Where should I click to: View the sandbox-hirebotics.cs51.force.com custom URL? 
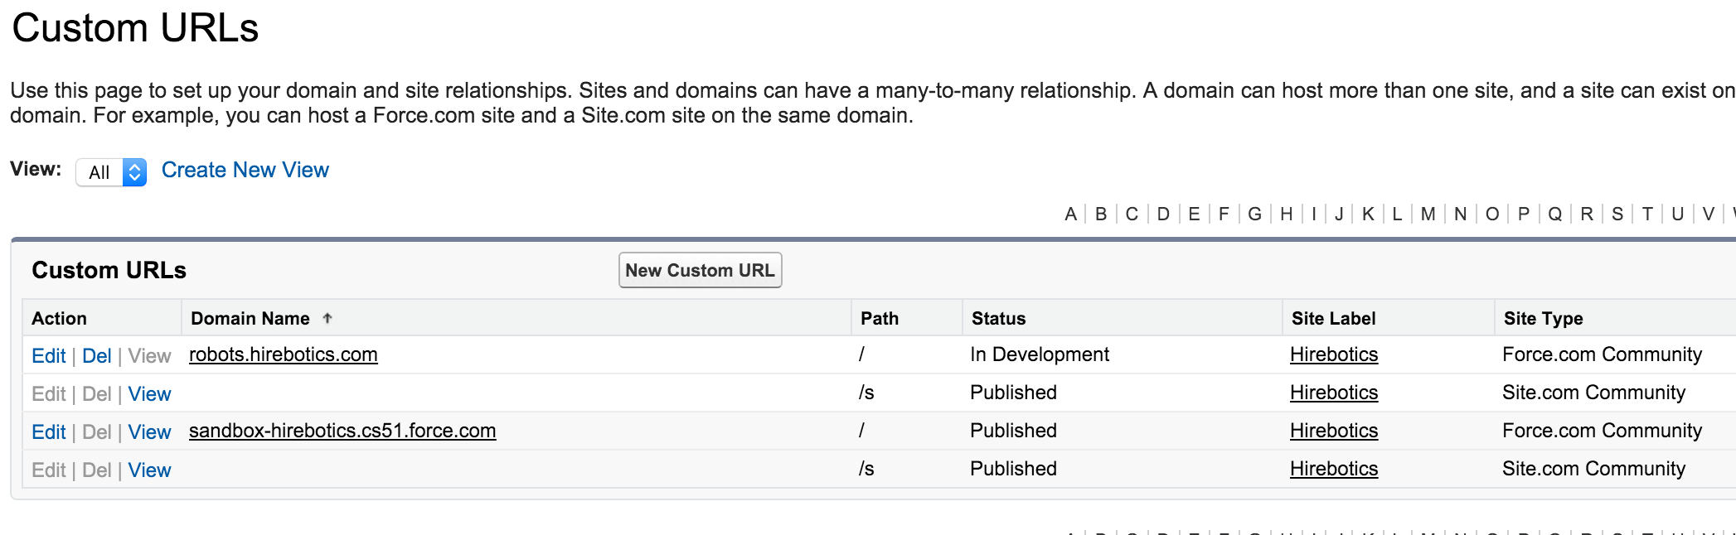[149, 432]
